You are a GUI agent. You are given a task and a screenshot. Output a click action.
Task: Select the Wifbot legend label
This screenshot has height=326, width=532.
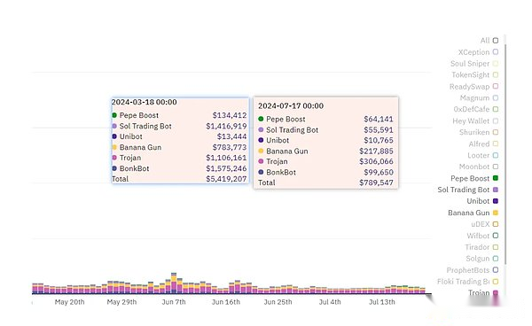478,236
